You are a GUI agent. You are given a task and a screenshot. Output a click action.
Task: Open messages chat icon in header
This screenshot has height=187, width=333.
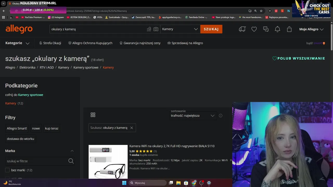266,29
